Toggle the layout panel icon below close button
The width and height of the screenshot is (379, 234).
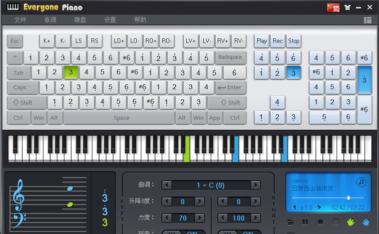click(x=368, y=20)
